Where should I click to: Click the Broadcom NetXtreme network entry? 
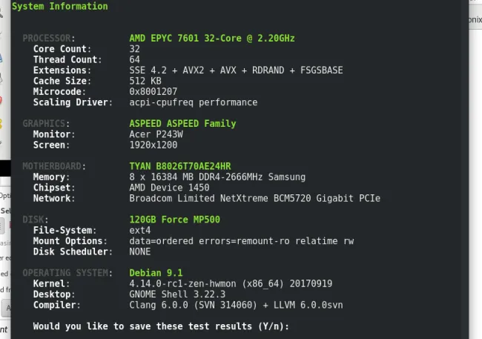(254, 198)
